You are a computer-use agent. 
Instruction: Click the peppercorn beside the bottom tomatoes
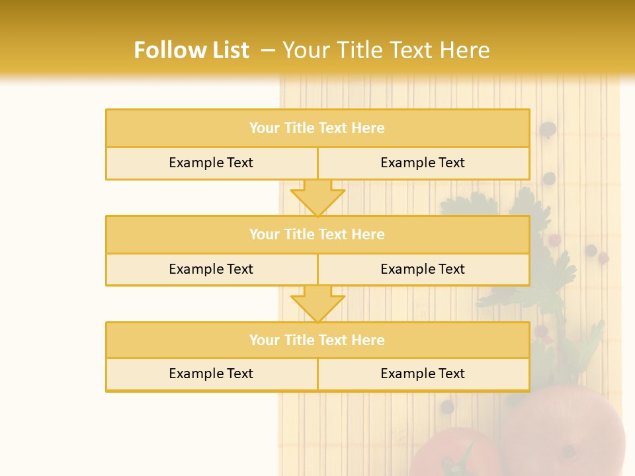pos(447,407)
